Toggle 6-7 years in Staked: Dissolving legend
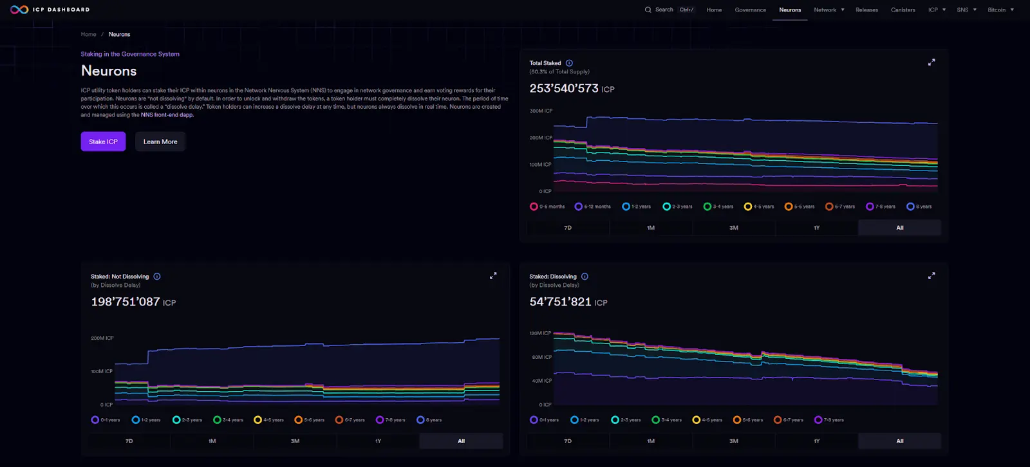Screen dimensions: 1030x467 (788, 420)
